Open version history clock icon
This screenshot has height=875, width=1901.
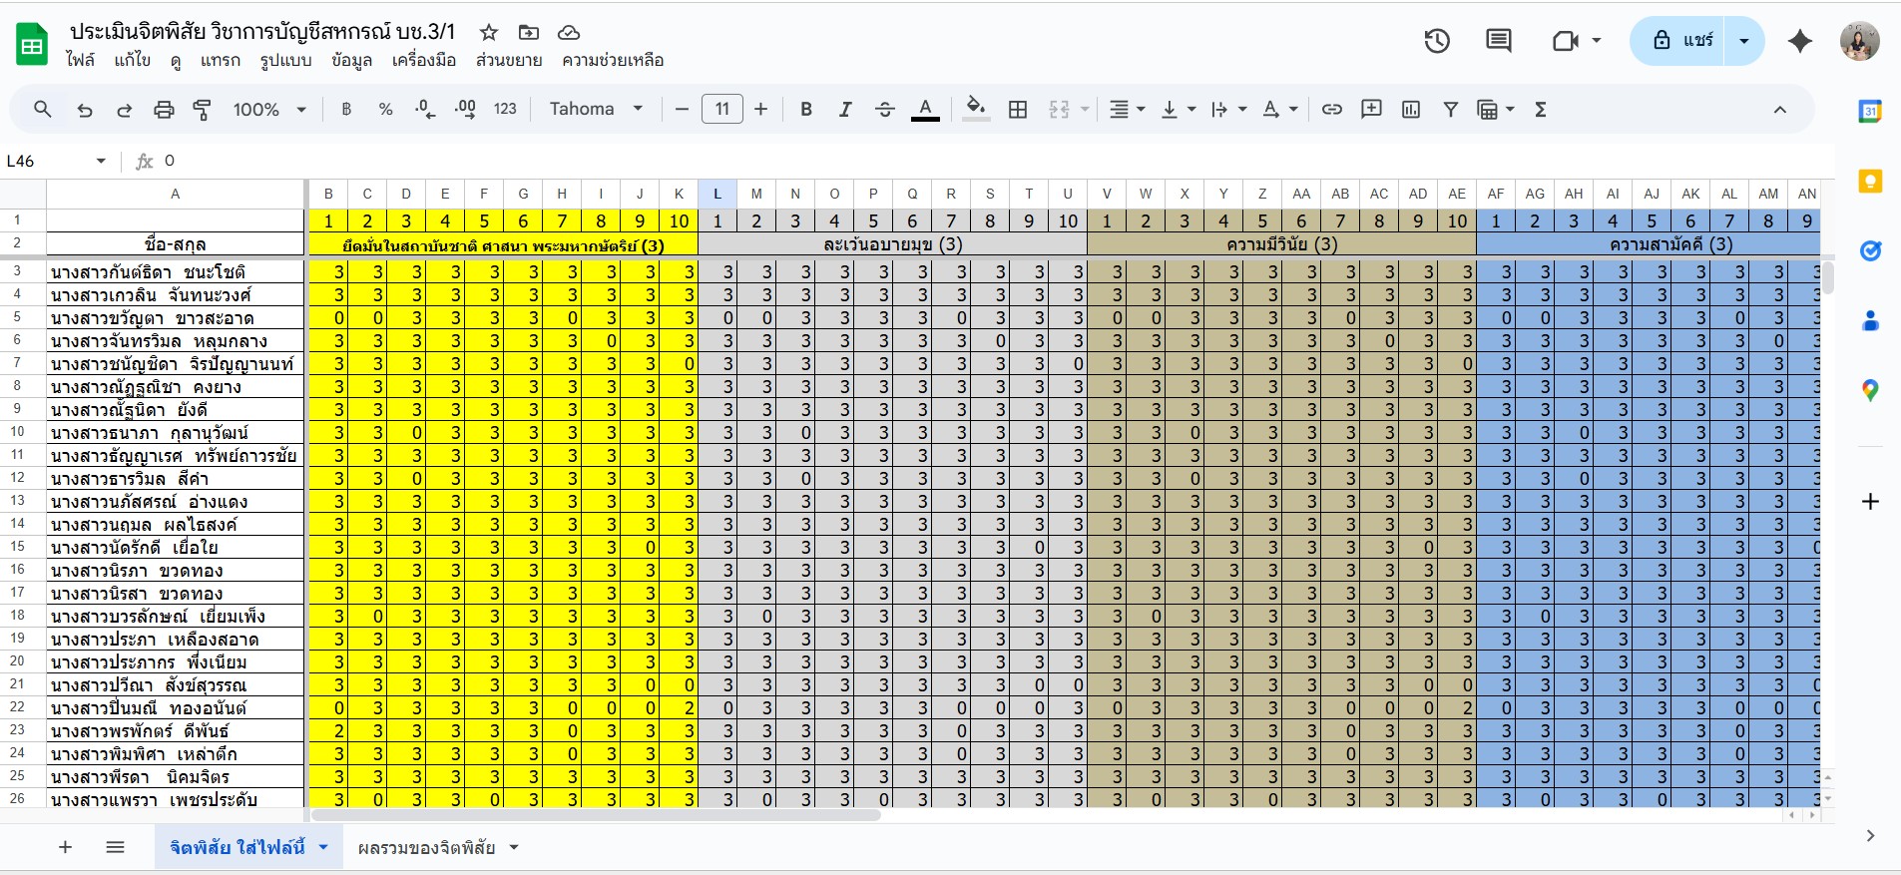click(x=1437, y=41)
